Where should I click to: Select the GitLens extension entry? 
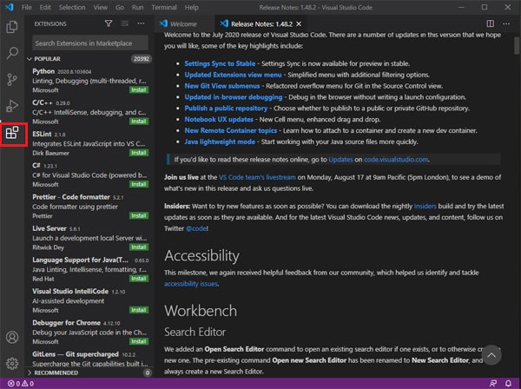[89, 359]
